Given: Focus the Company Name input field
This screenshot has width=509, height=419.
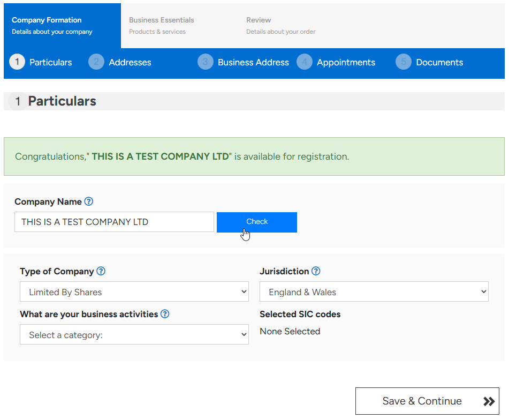Looking at the screenshot, I should 114,222.
